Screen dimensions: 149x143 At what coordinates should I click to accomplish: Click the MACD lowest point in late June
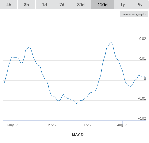77,104
